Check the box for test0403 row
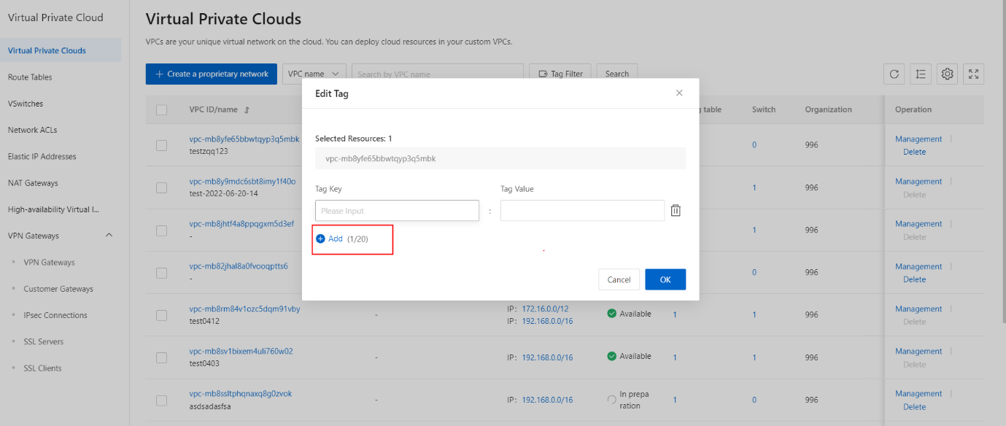 (x=162, y=357)
